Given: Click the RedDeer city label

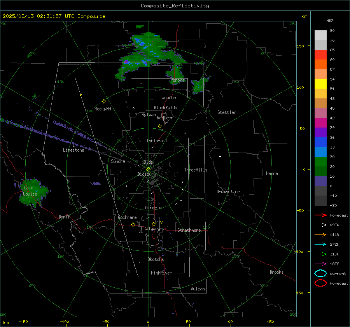Looking at the screenshot, I should point(165,118).
